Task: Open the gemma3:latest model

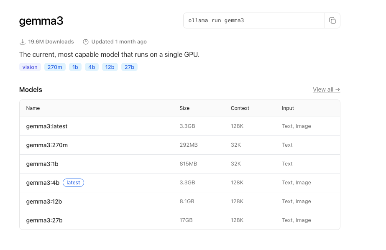Action: point(47,126)
